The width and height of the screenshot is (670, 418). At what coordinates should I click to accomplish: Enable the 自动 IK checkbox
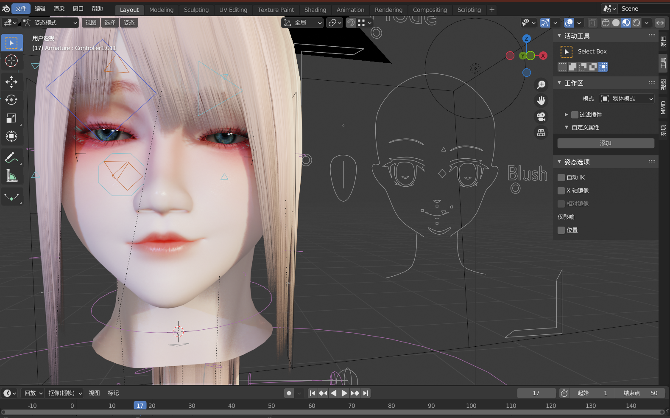pos(561,177)
